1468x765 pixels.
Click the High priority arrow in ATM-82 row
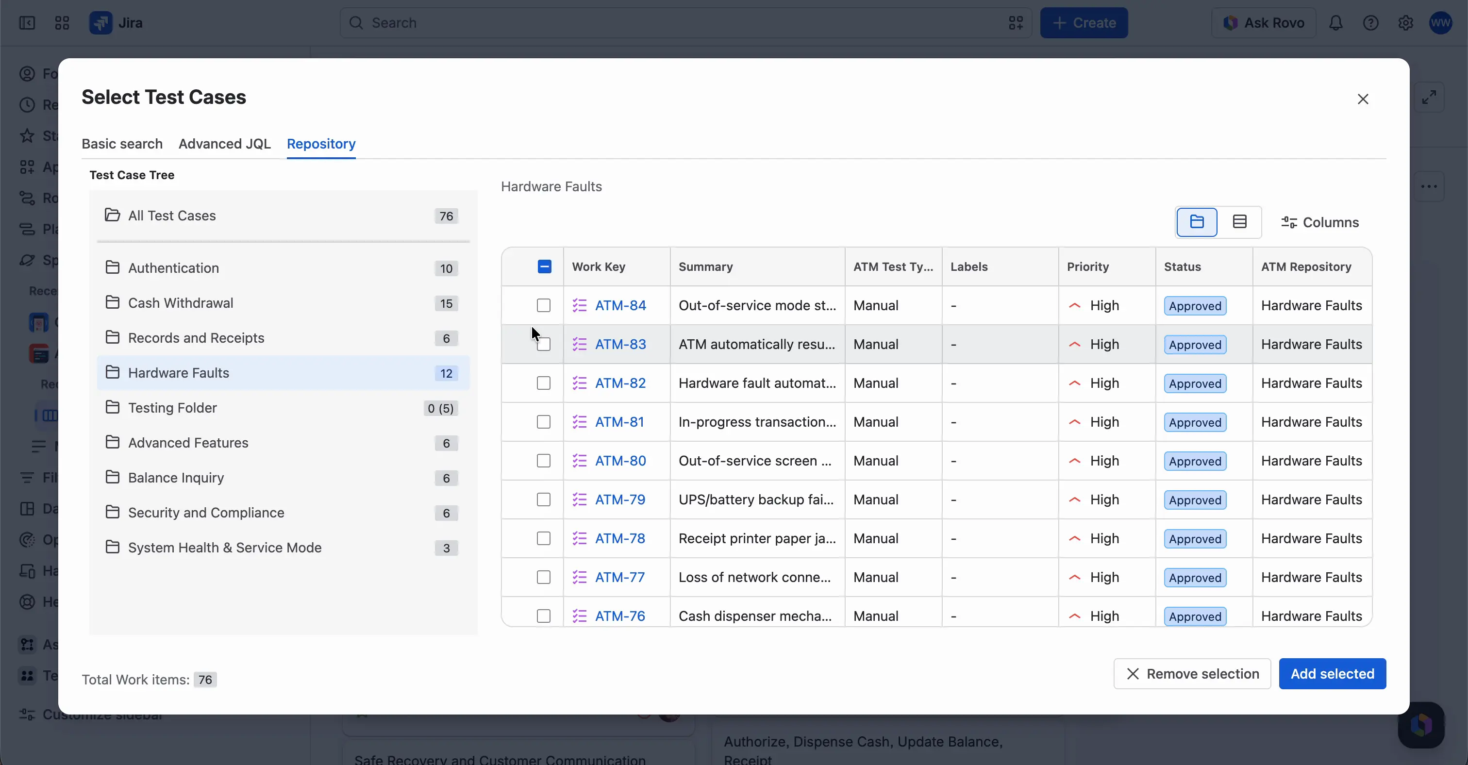[1075, 383]
